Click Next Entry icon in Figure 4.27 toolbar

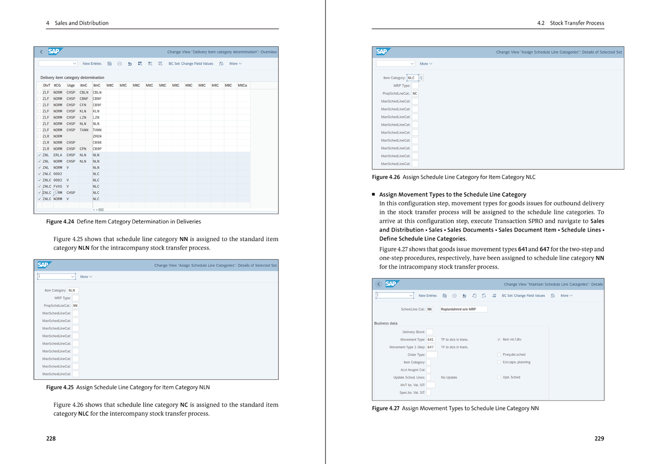tap(484, 296)
